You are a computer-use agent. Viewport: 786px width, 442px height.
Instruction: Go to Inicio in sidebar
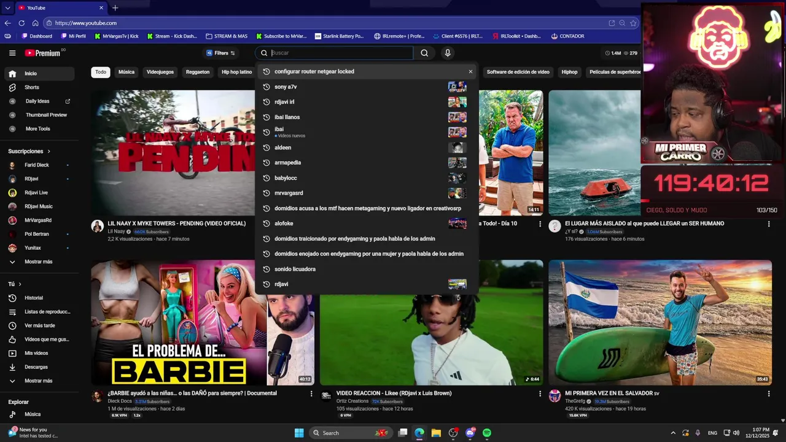pos(39,74)
